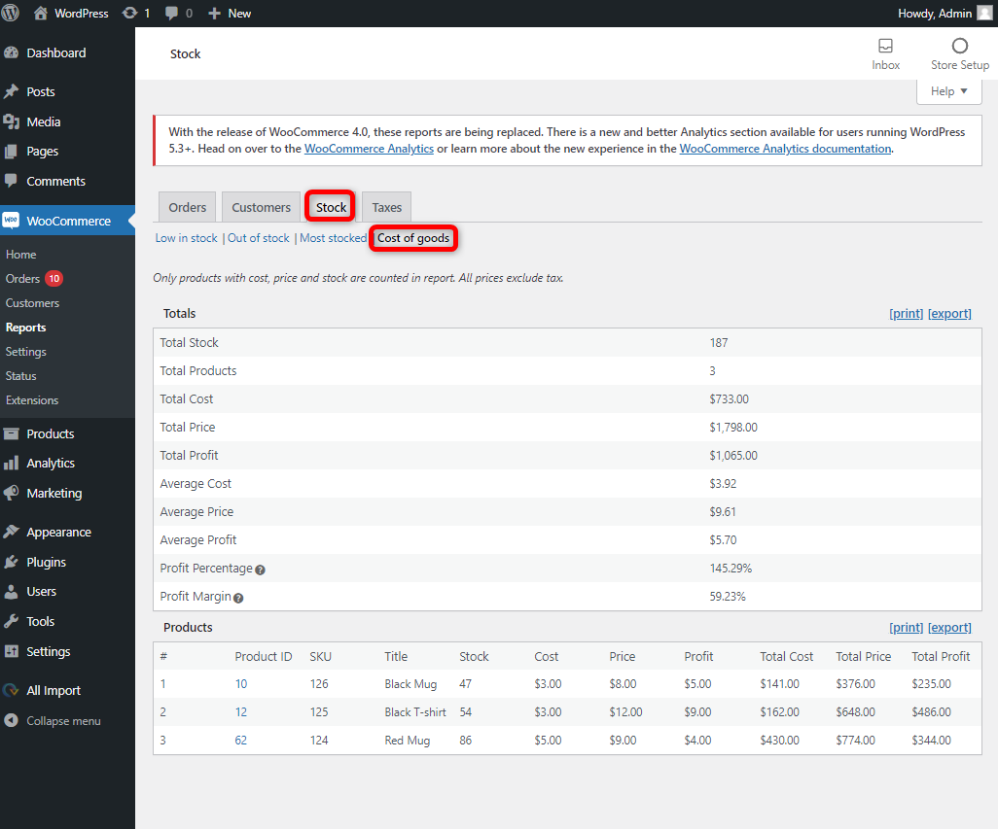Open product ID 10 link

(240, 684)
